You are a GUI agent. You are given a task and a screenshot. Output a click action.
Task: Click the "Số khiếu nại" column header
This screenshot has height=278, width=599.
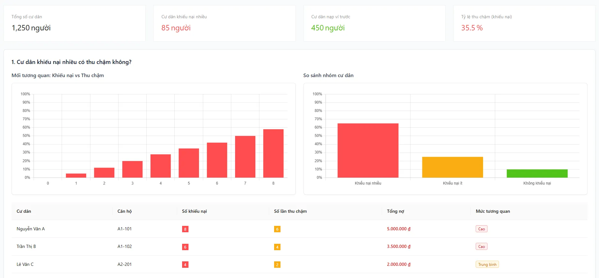195,211
